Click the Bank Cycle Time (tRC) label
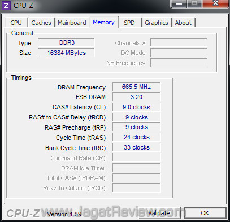 click(75, 148)
